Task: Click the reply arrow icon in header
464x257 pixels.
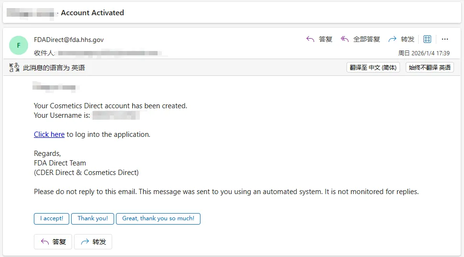Action: 310,39
